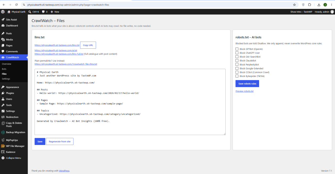Click Show Intro – TasteWP in admin bar
This screenshot has width=335, height=174.
pyautogui.click(x=301, y=12)
